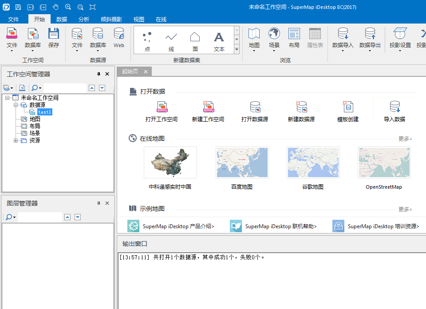Open Web datasource button
The image size is (426, 309).
click(119, 38)
